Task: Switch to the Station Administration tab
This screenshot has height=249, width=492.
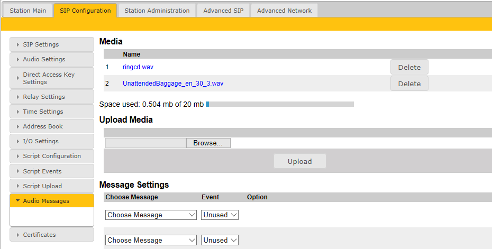Action: click(157, 11)
